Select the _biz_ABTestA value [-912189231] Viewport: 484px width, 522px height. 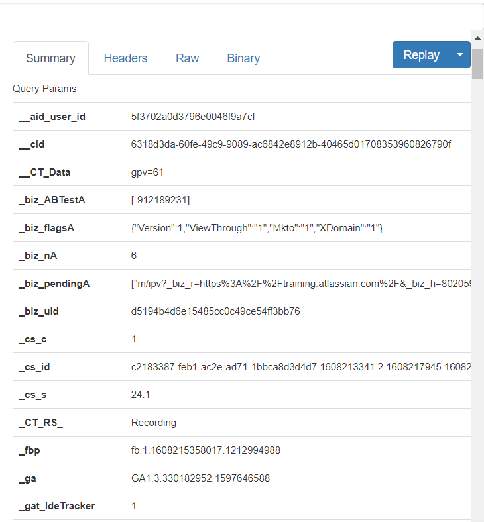coord(160,200)
